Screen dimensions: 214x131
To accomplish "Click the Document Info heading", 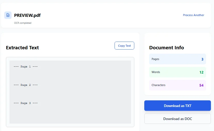I will (167, 47).
